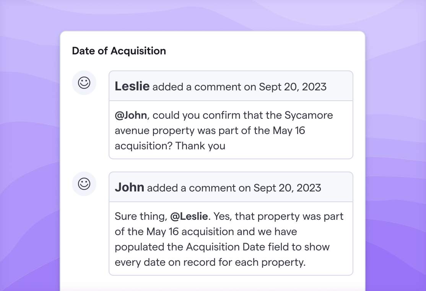Click the word 'Sycamore' in Leslie's comment
The image size is (426, 291).
[309, 115]
